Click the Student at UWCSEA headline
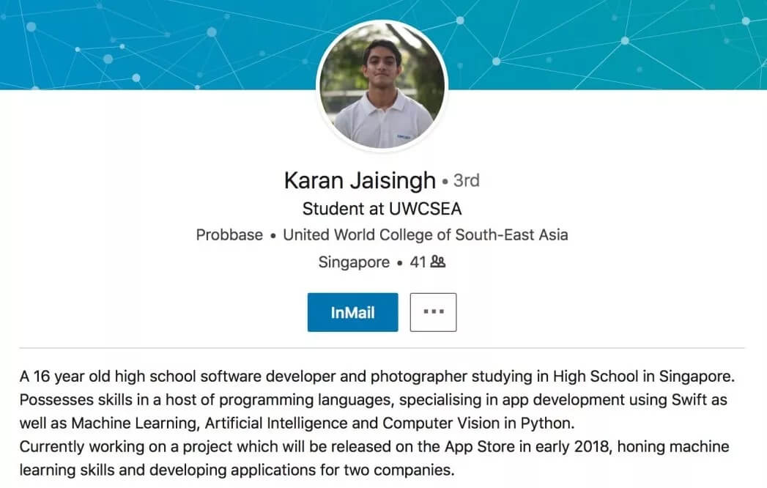The height and width of the screenshot is (488, 767). click(382, 209)
